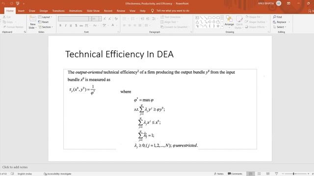Switch to the Draw tab
314x176 pixels.
click(x=32, y=11)
